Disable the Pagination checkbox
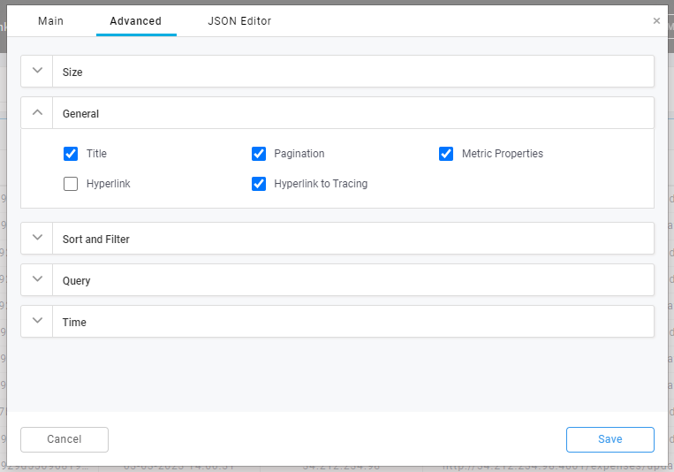 click(259, 154)
